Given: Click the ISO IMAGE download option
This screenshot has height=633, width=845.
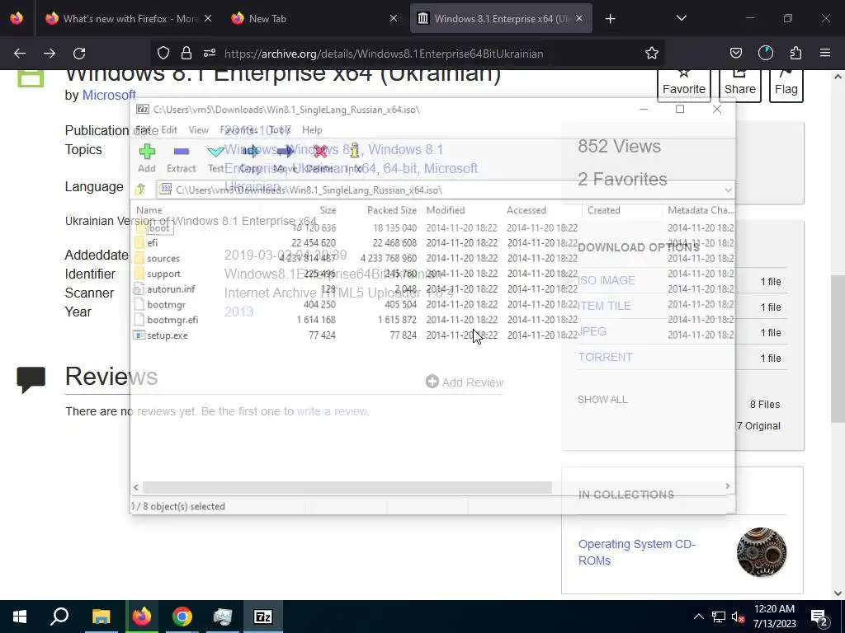Looking at the screenshot, I should 607,280.
